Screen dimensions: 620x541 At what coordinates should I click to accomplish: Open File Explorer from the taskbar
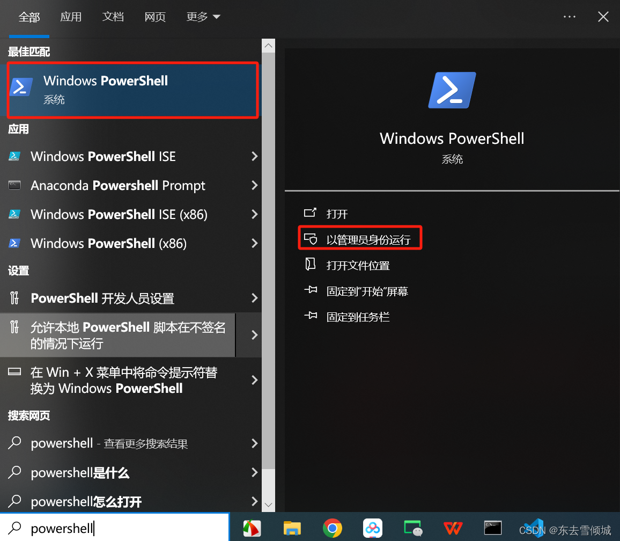292,528
